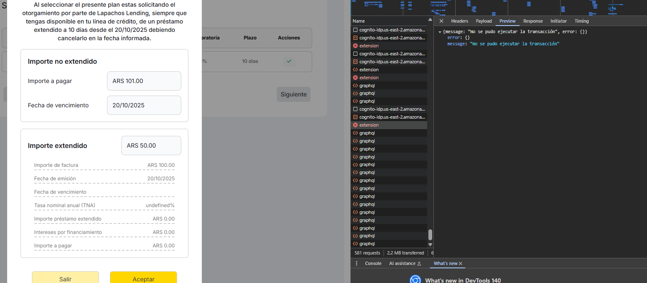Viewport: 647px width, 283px height.
Task: Close the request details pane with the X
Action: click(x=441, y=21)
